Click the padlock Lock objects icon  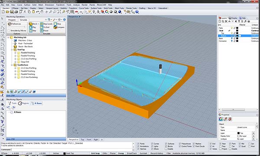coord(98,12)
